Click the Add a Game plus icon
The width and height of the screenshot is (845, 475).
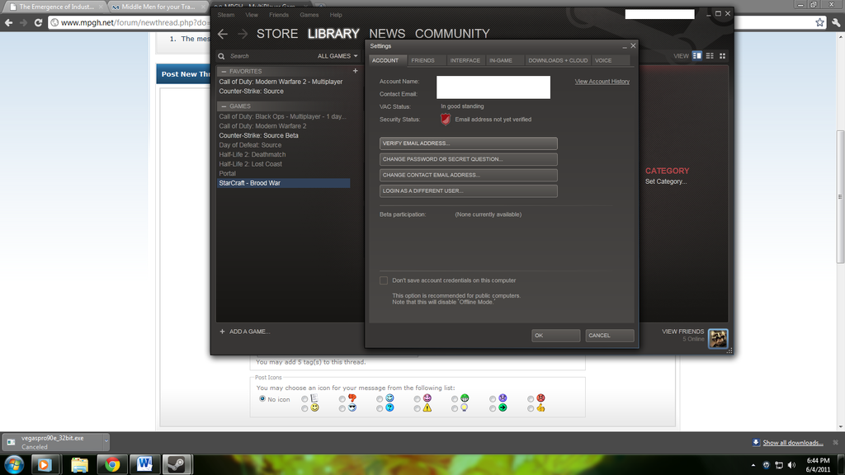pyautogui.click(x=220, y=332)
